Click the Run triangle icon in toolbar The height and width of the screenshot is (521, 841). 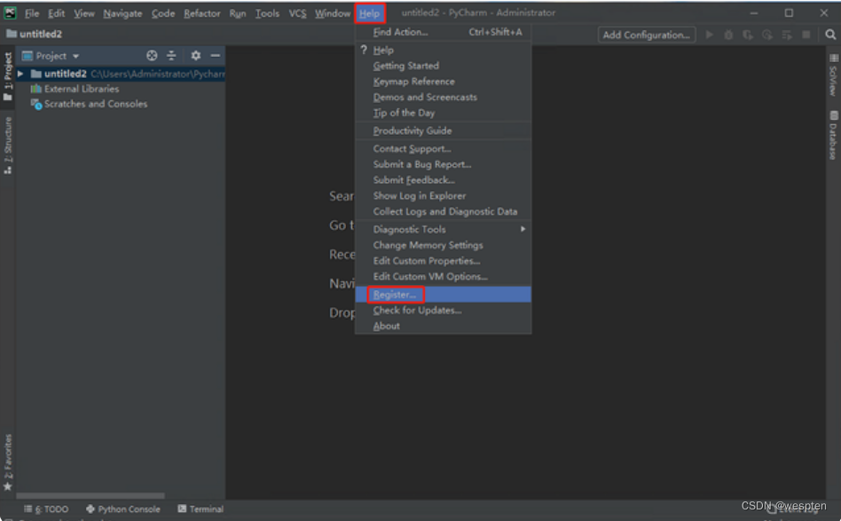709,35
